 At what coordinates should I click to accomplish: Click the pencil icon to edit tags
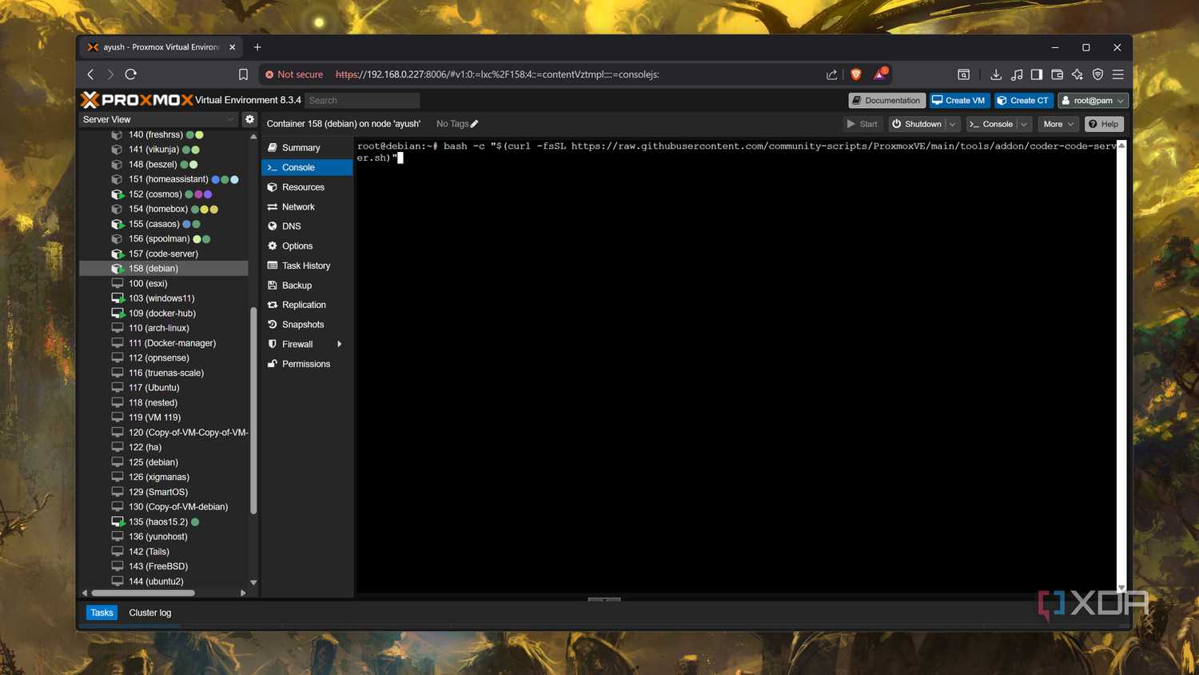point(474,124)
